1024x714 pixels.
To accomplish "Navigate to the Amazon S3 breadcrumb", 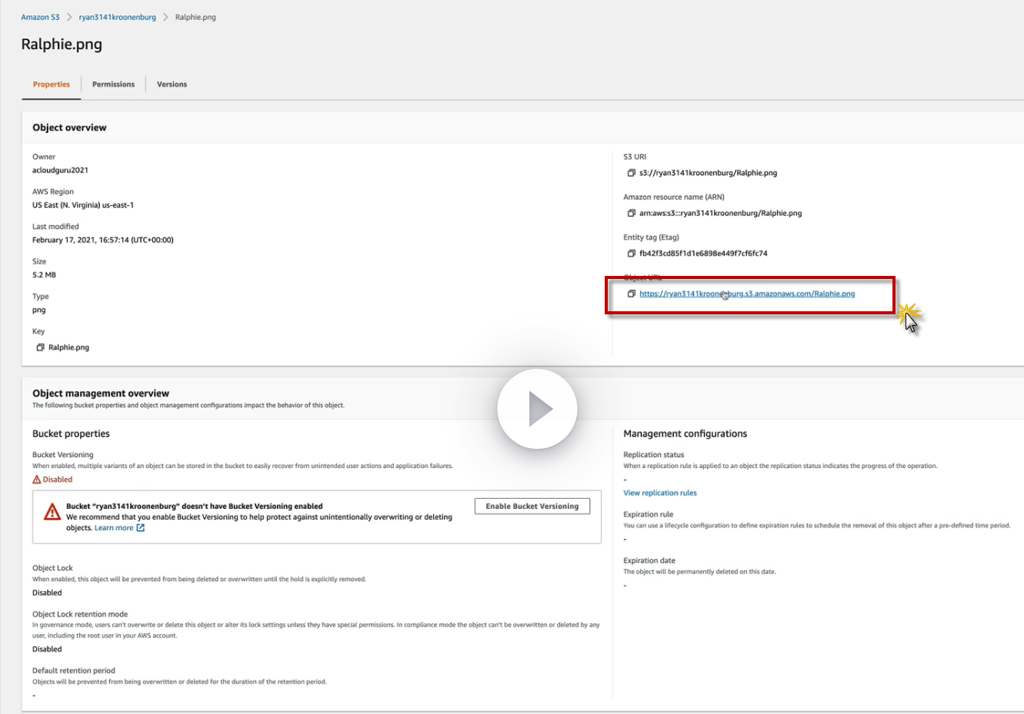I will (x=40, y=17).
